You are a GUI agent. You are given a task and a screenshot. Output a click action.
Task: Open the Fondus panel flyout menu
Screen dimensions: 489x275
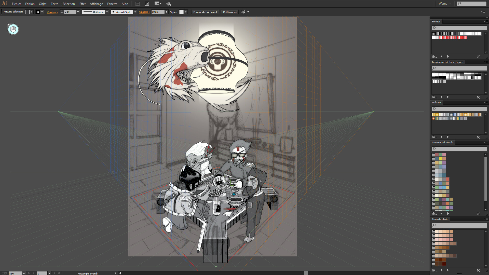coord(486,22)
